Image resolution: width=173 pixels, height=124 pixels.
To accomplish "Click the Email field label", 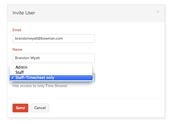I will pos(17,30).
